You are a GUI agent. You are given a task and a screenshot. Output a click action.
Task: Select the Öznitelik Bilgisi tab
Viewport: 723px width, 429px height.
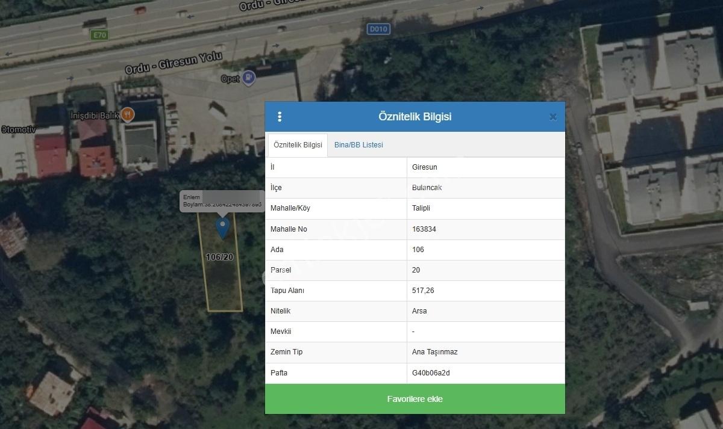click(298, 145)
